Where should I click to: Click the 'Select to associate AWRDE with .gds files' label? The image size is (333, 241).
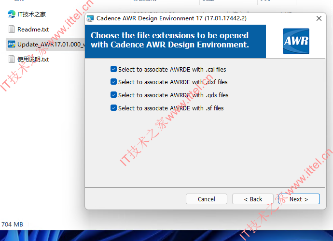173,95
